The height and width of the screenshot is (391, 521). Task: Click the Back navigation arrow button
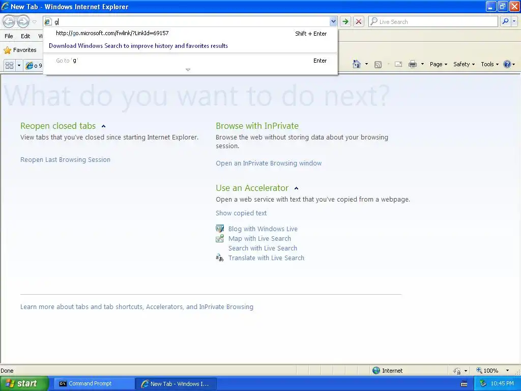click(9, 21)
